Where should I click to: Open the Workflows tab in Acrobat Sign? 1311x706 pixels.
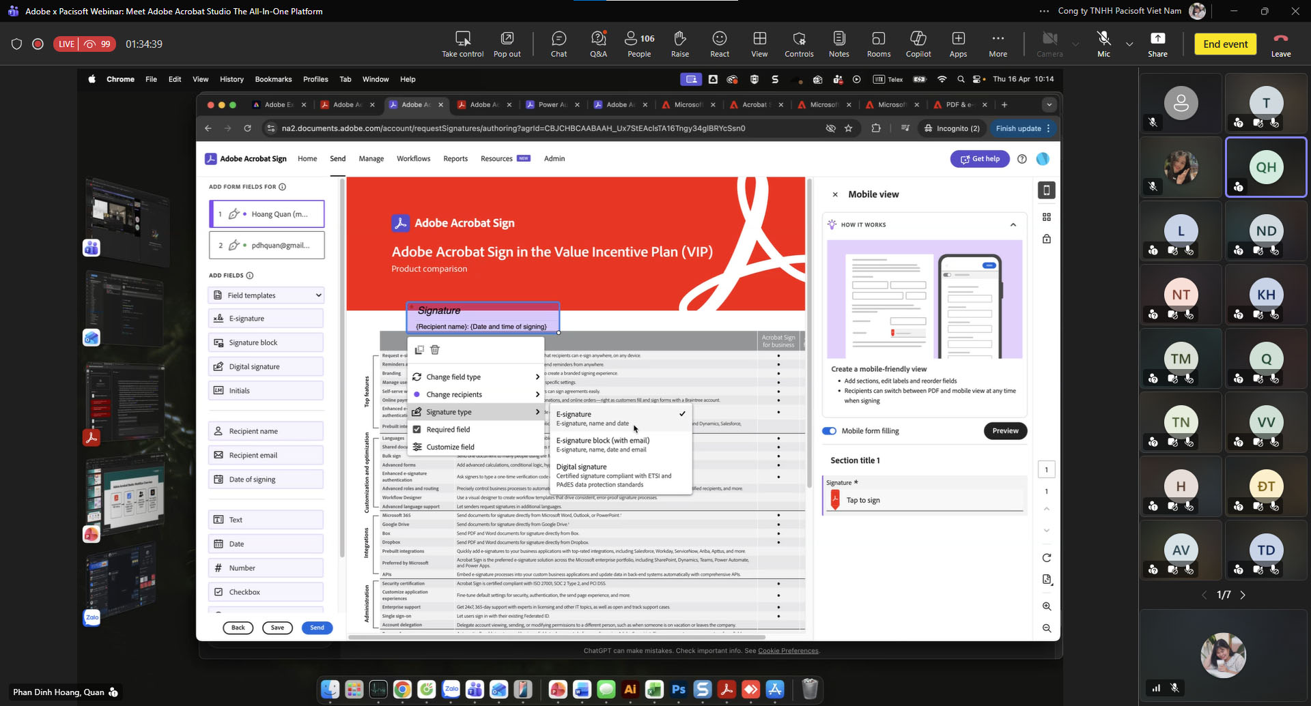(x=413, y=159)
